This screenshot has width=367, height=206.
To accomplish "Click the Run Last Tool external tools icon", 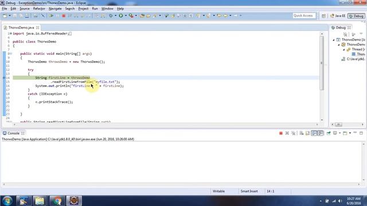I will click(x=131, y=15).
